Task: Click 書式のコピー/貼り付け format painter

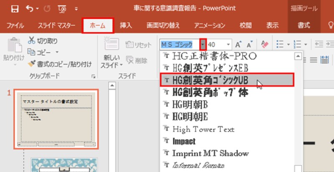Action: point(60,64)
